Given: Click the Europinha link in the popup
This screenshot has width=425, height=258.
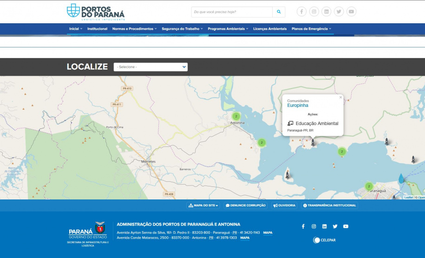Looking at the screenshot, I should [298, 105].
